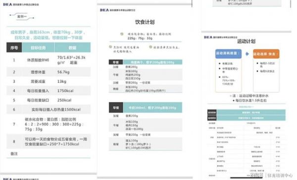Screen dimensions: 297x180
Task: Select the 理想体重 56.7kg row
Action: pos(49,72)
